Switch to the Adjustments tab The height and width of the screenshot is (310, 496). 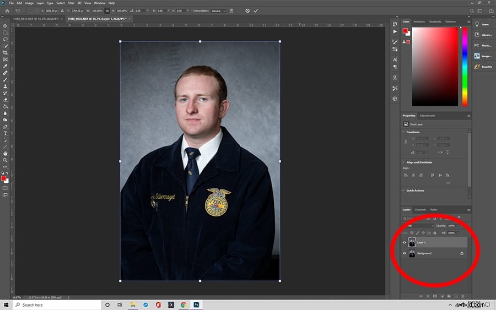click(x=427, y=116)
